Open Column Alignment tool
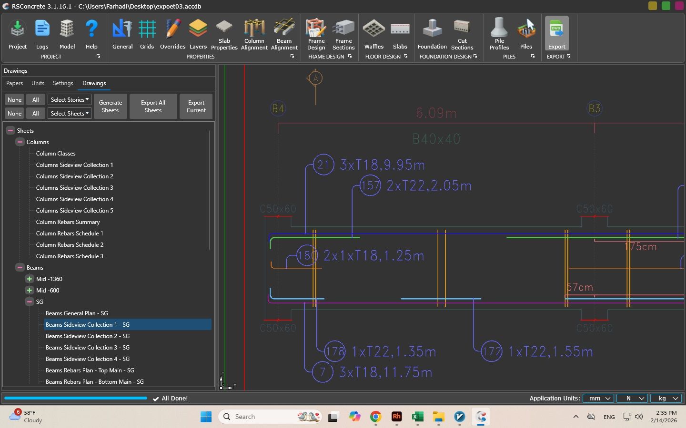 pos(254,34)
